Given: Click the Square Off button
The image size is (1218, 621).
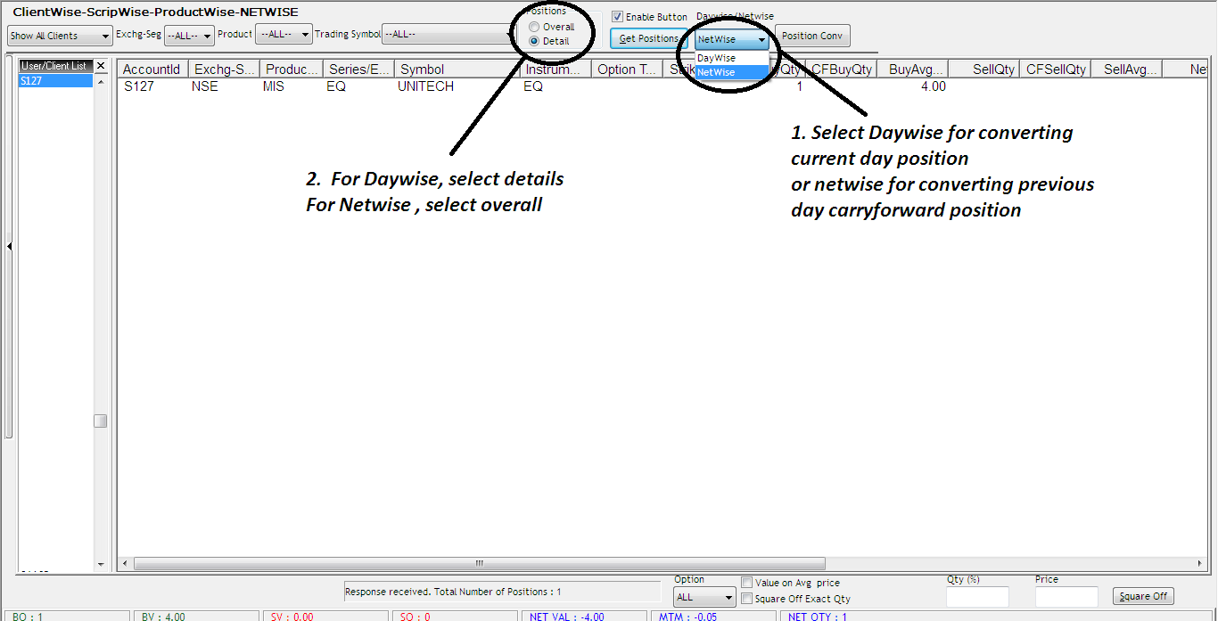Looking at the screenshot, I should tap(1143, 596).
